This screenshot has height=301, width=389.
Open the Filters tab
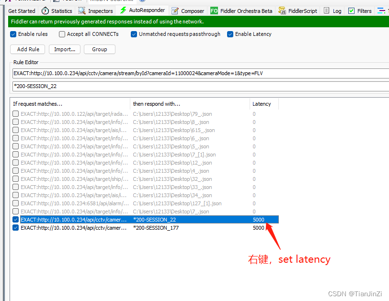pyautogui.click(x=364, y=11)
